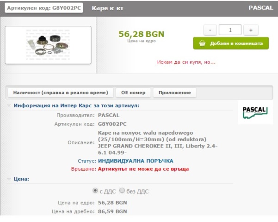The image size is (278, 222).
Task: Click the green 56,28 BGN price
Action: (x=142, y=34)
